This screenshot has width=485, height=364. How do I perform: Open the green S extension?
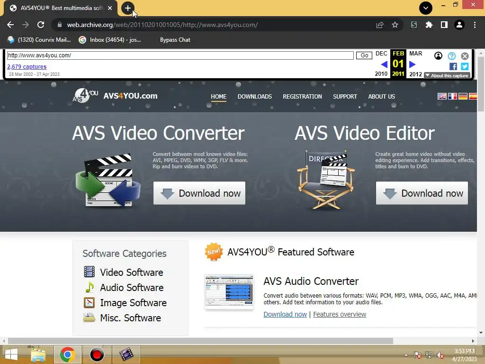click(414, 25)
